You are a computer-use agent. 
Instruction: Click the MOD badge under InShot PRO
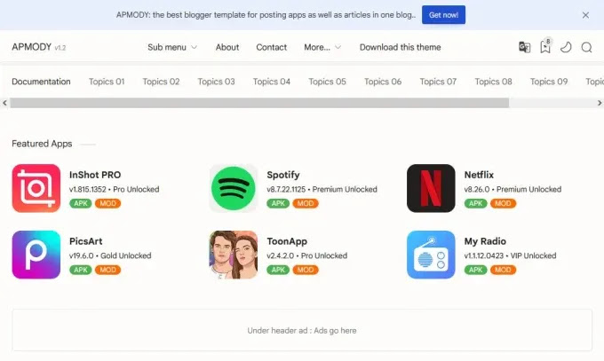click(x=107, y=204)
